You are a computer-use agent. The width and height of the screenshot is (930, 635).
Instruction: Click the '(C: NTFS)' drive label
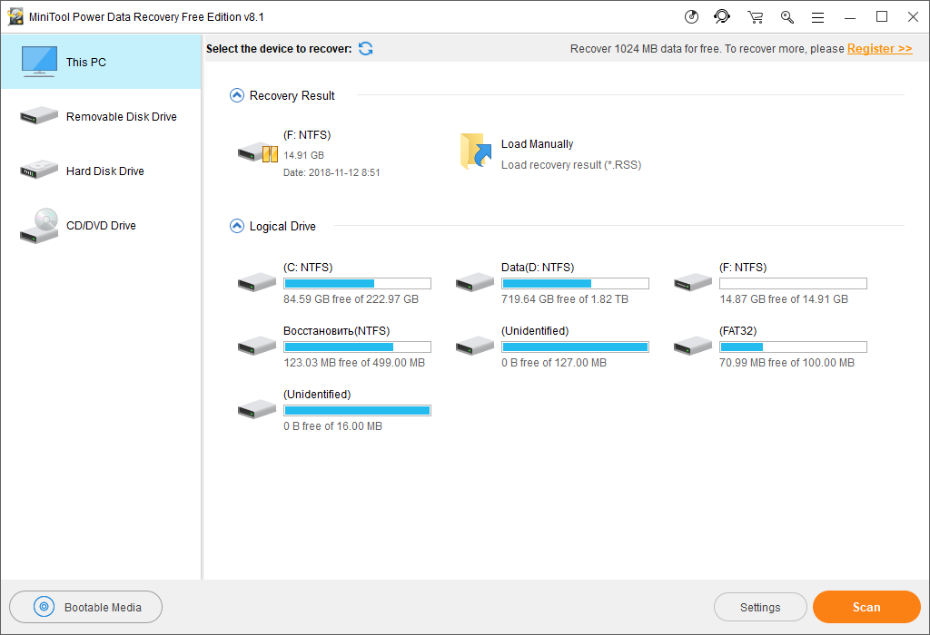pyautogui.click(x=308, y=267)
